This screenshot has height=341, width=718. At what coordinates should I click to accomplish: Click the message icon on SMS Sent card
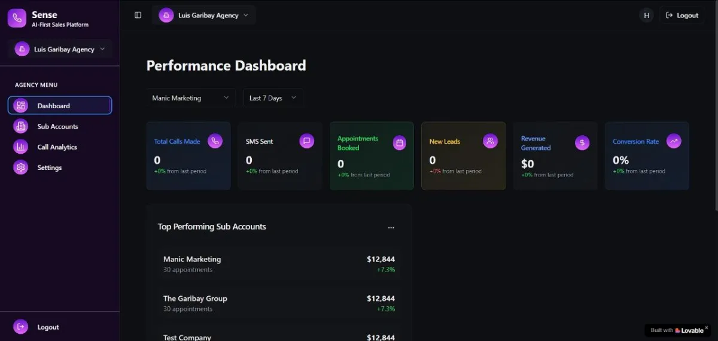pos(306,141)
